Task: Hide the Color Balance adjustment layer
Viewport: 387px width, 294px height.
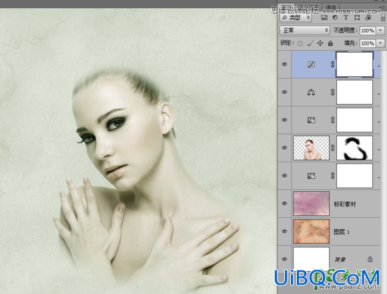Action: [284, 92]
